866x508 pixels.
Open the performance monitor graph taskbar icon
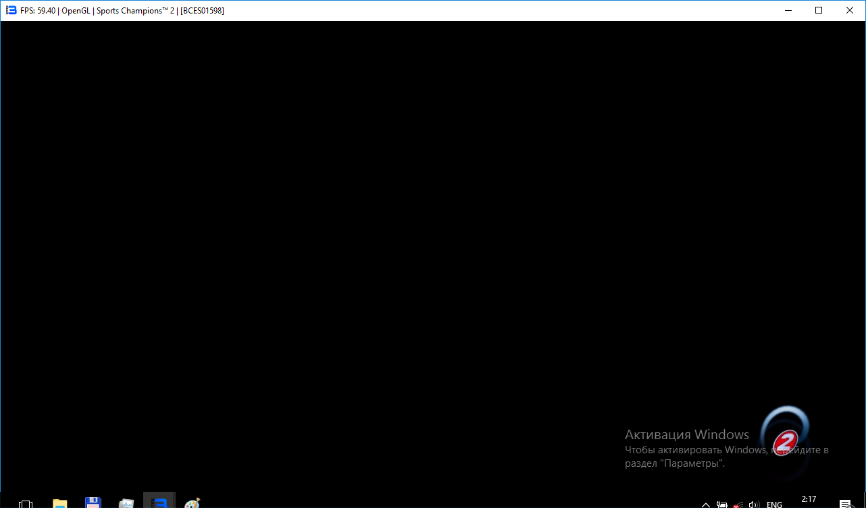point(126,503)
